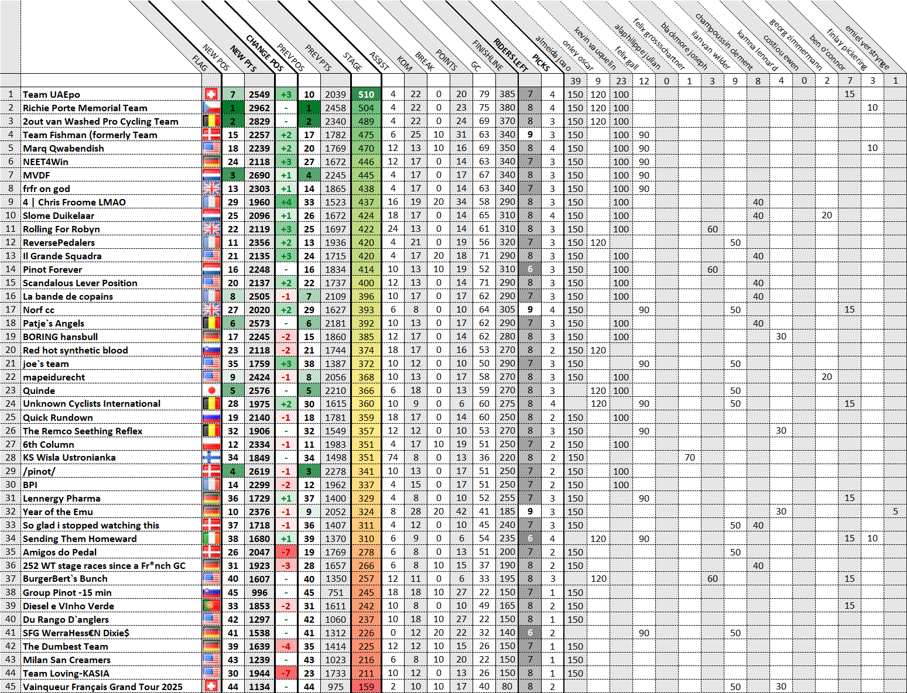Select the Irish flag beside Sending Them Homeward
This screenshot has width=907, height=693.
coord(211,538)
